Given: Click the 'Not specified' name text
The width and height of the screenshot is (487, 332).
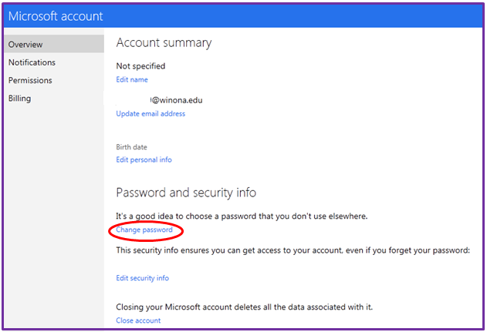Looking at the screenshot, I should pos(140,66).
